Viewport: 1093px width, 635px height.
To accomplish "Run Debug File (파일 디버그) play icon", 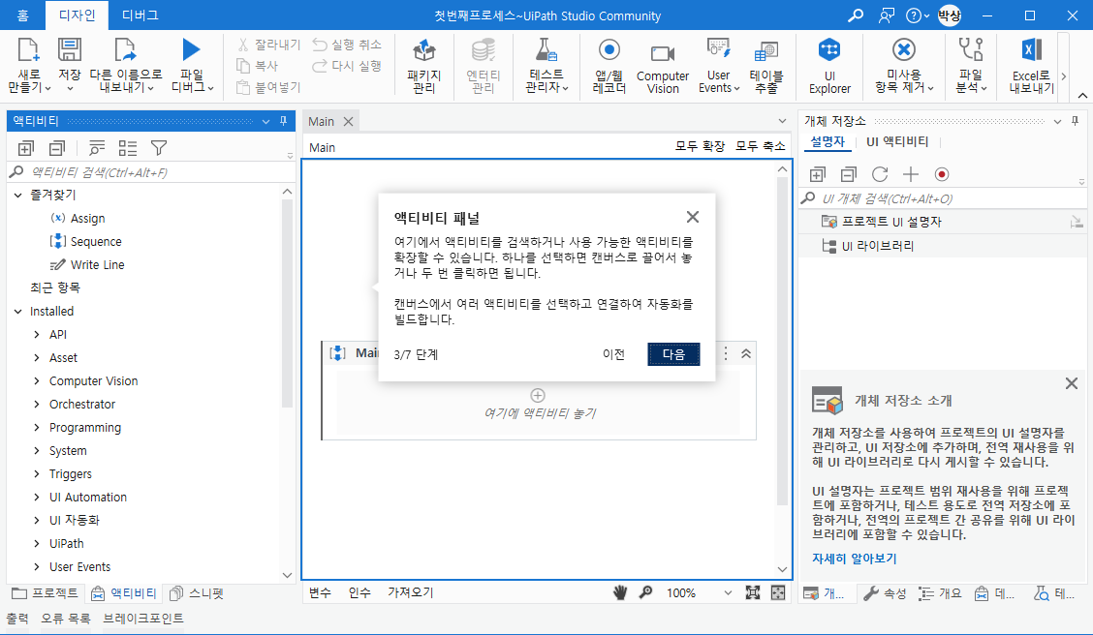I will tap(191, 49).
